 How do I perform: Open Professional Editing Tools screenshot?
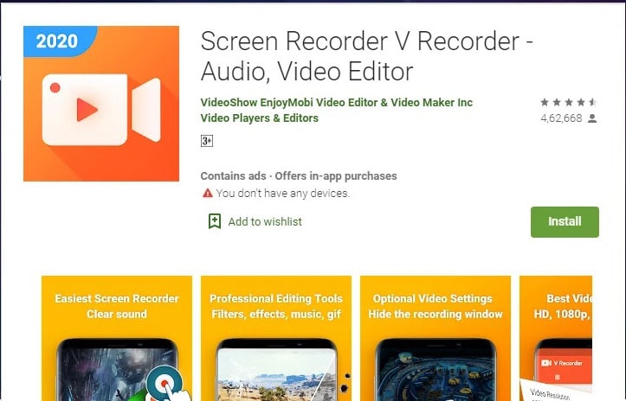point(276,339)
